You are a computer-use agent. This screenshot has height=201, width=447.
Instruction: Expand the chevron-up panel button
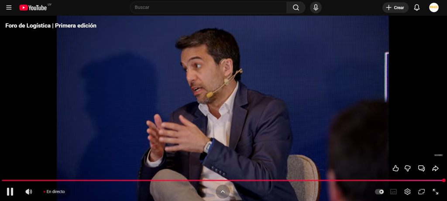click(223, 191)
